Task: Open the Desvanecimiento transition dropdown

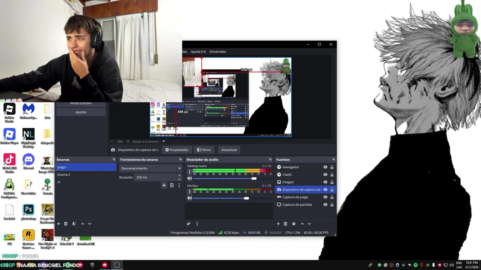Action: coord(151,168)
